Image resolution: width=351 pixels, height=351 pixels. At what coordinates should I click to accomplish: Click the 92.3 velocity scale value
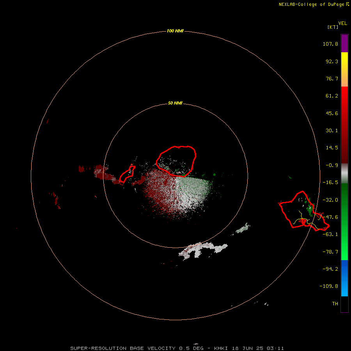pyautogui.click(x=332, y=61)
